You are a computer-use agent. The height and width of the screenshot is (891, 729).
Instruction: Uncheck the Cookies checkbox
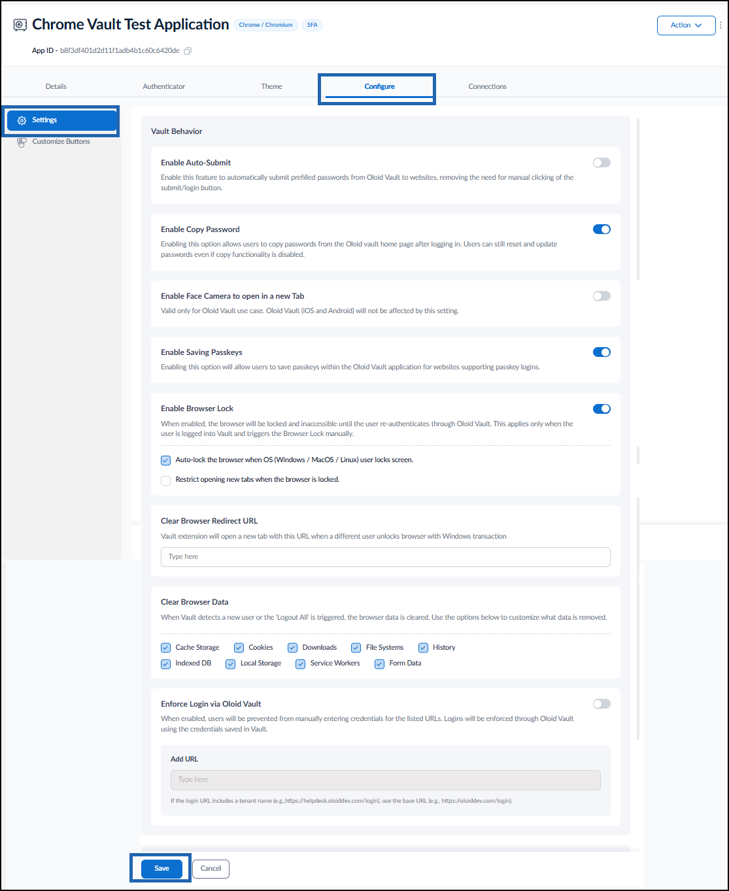click(x=239, y=648)
